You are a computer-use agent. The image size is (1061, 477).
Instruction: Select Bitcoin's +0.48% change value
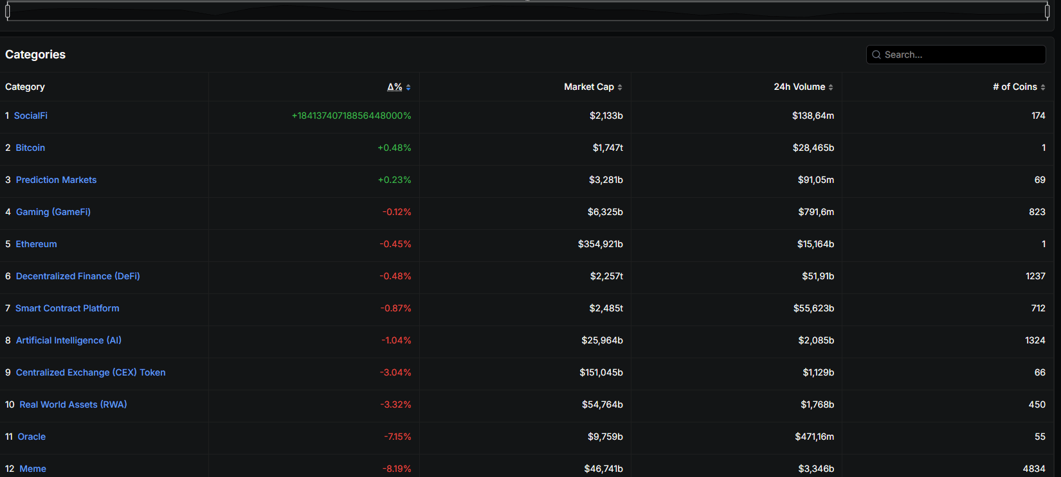394,148
